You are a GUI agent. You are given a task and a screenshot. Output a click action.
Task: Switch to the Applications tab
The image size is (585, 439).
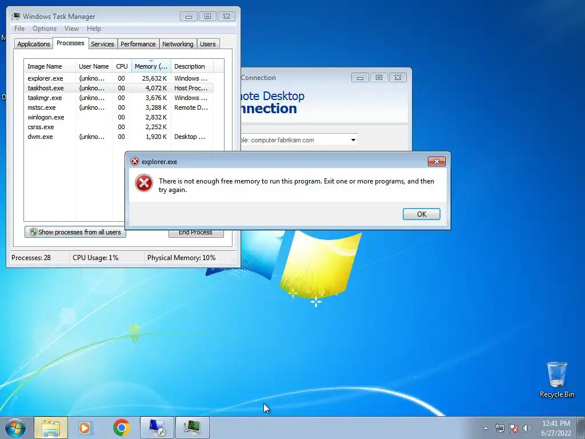click(x=34, y=44)
